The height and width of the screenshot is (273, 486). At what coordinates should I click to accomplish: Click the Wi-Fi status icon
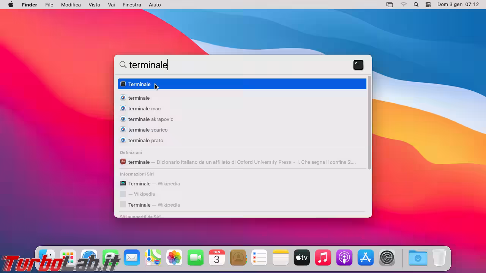pyautogui.click(x=403, y=5)
